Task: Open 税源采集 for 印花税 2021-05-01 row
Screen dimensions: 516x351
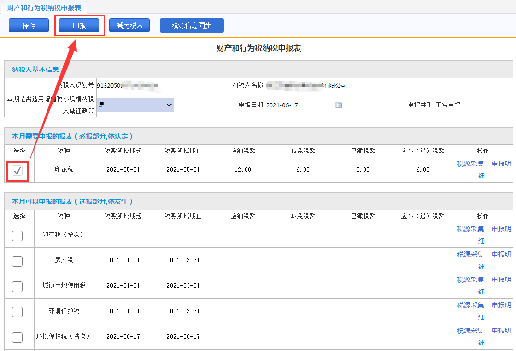Action: 470,164
